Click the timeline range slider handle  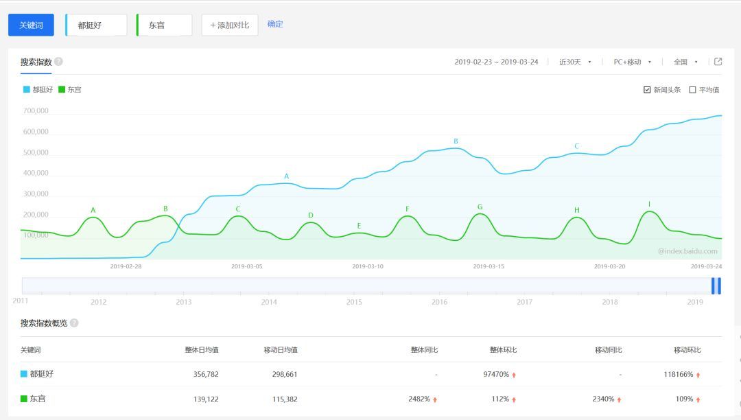[716, 285]
